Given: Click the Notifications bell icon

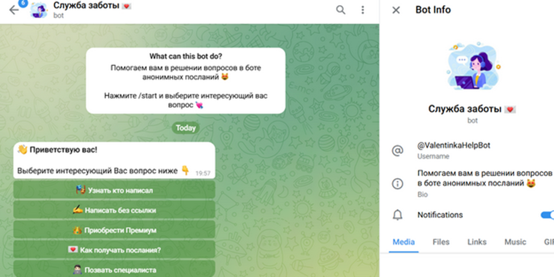Looking at the screenshot, I should click(398, 215).
